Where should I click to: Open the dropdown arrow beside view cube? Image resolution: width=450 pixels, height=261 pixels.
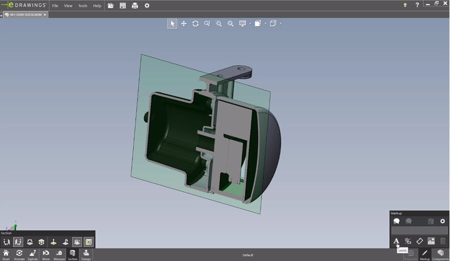[x=280, y=23]
